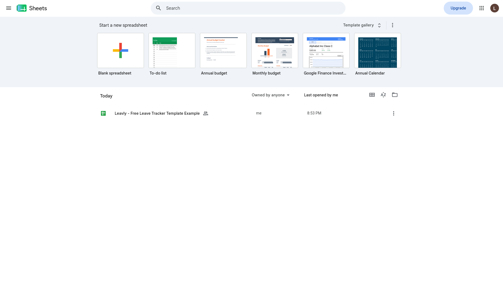Open the Annual budget template
The height and width of the screenshot is (291, 503).
223,50
